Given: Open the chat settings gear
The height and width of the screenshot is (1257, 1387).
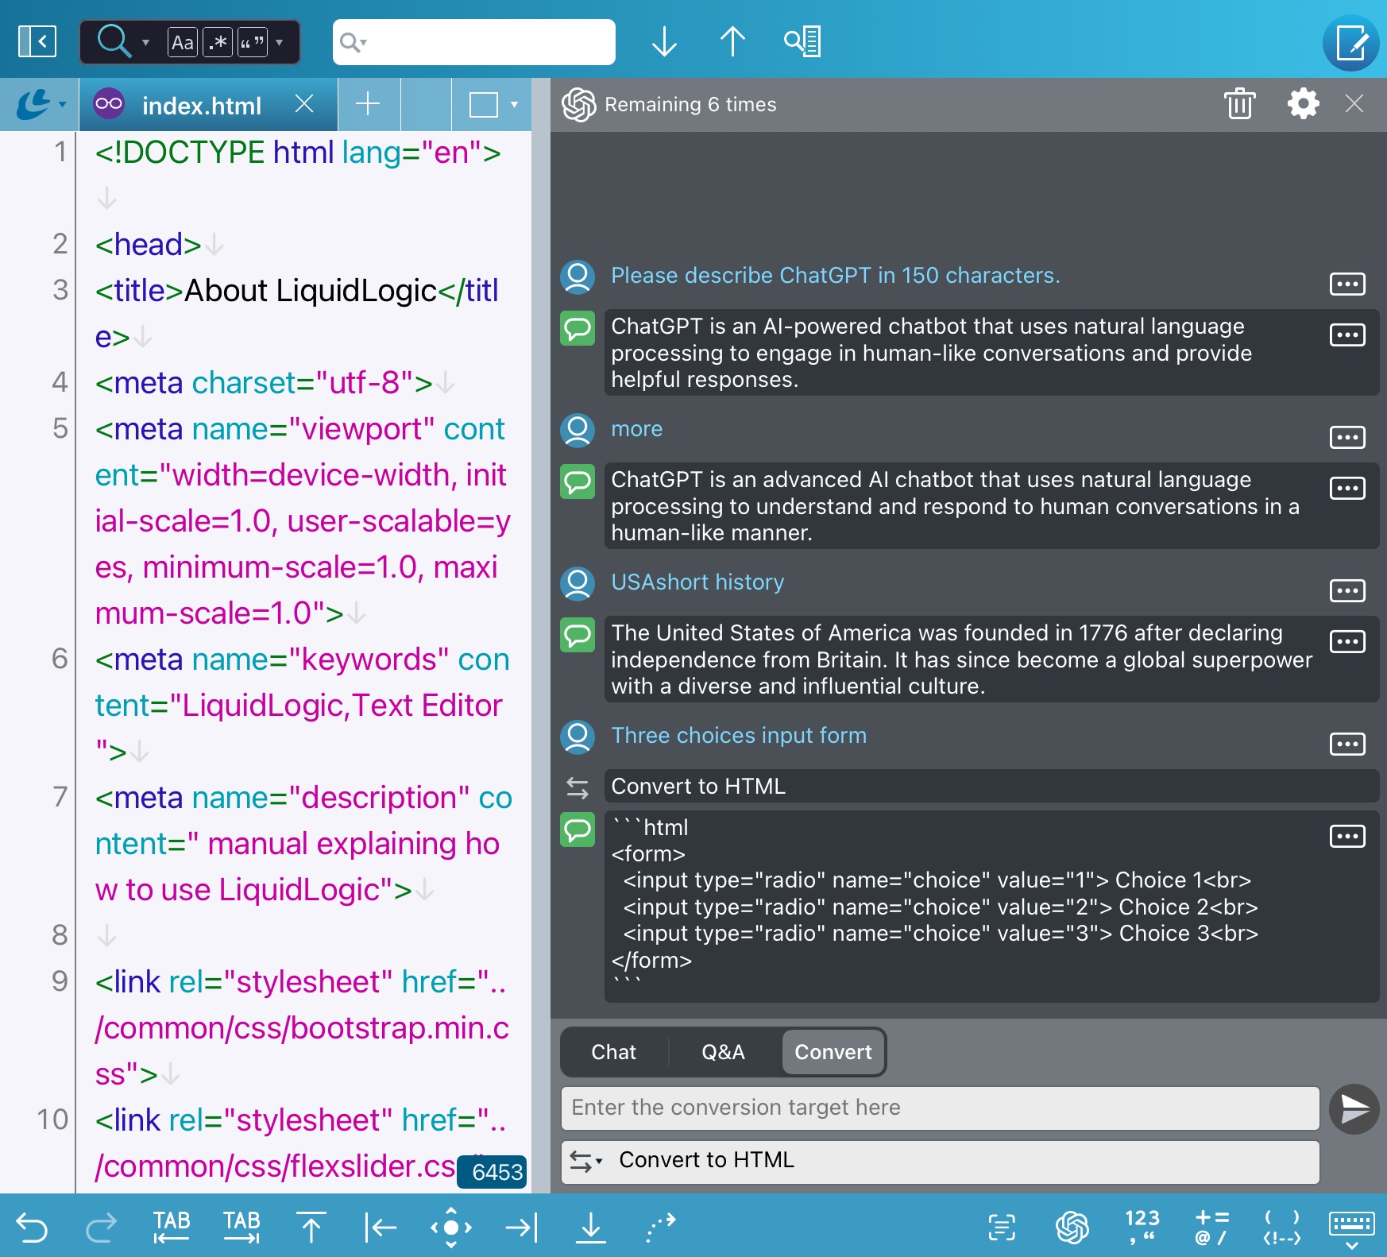Looking at the screenshot, I should pyautogui.click(x=1303, y=104).
